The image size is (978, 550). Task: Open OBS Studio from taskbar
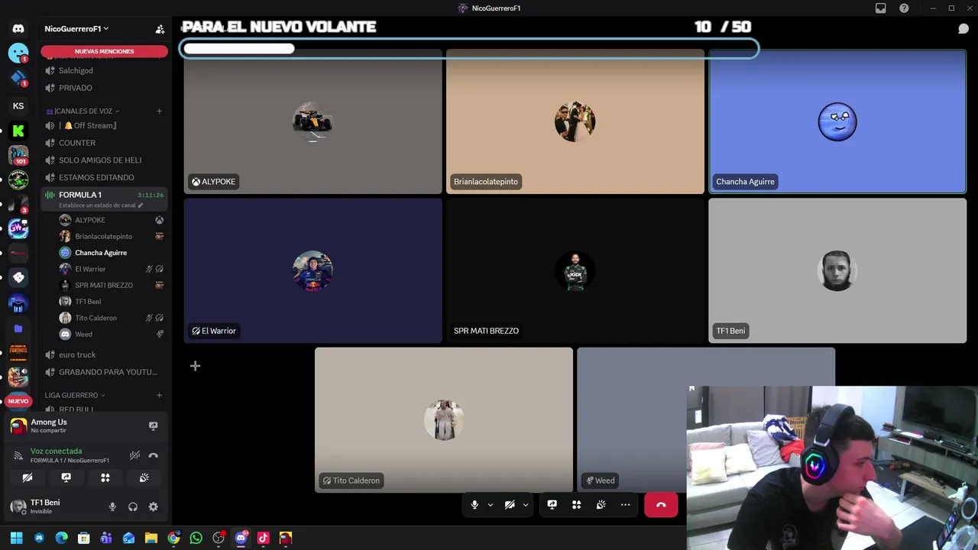pos(219,538)
